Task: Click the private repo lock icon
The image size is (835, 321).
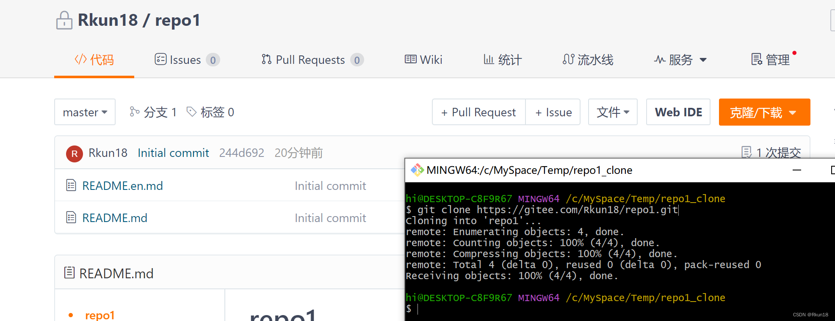Action: click(64, 20)
